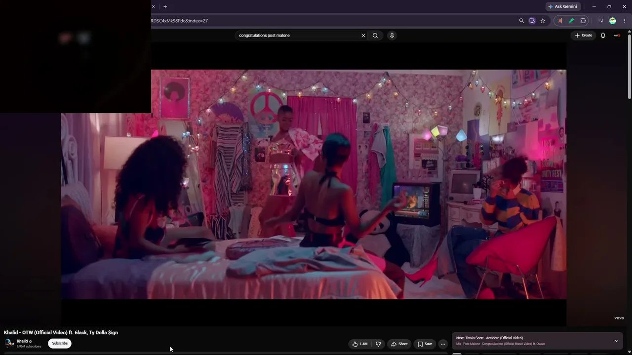Clear the YouTube search query
This screenshot has height=355, width=632.
363,35
